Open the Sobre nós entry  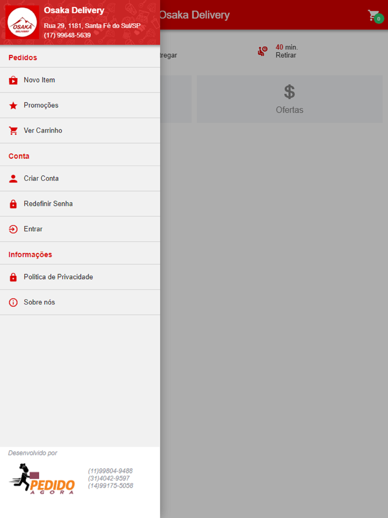point(80,302)
